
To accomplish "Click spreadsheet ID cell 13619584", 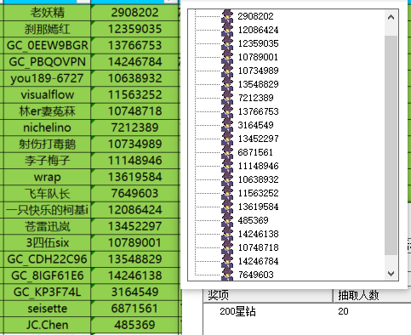I will point(134,177).
